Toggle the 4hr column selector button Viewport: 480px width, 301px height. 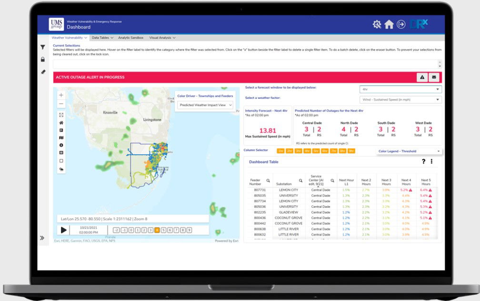[307, 151]
